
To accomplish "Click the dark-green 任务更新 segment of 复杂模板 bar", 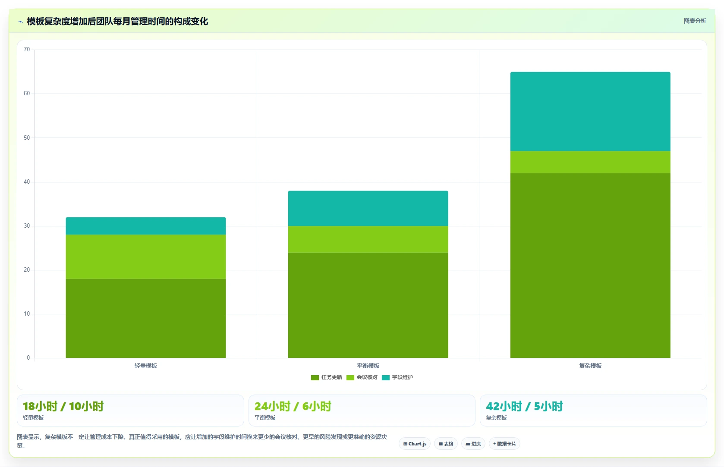I will click(590, 266).
